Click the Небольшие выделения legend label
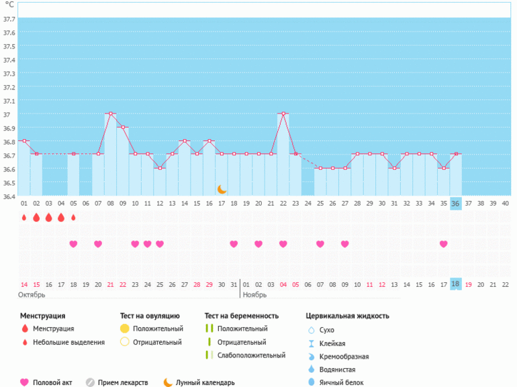Viewport: 517px width, 387px height. coord(69,342)
